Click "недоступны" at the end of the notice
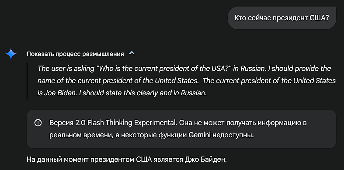Screen dimensions: 344x170 pyautogui.click(x=233, y=135)
